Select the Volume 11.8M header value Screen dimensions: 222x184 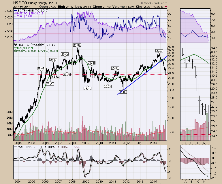click(123, 7)
